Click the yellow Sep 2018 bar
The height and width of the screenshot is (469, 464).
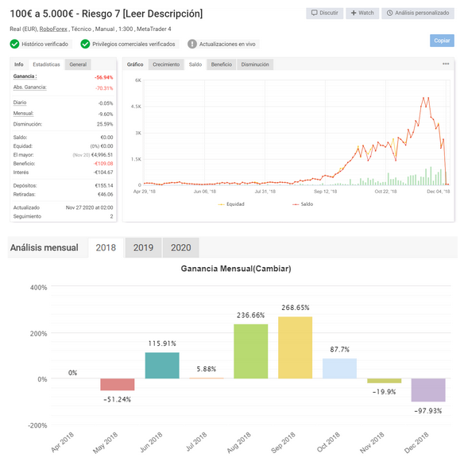point(295,347)
